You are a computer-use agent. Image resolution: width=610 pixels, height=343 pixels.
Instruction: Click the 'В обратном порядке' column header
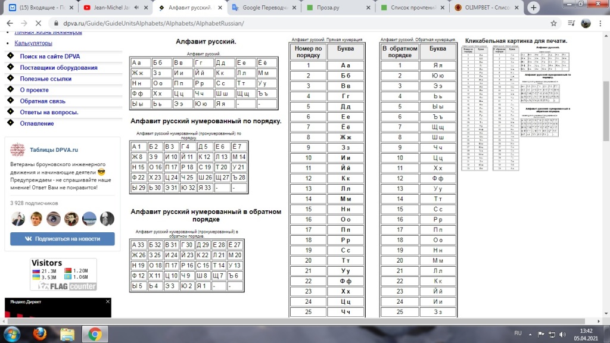(x=400, y=52)
